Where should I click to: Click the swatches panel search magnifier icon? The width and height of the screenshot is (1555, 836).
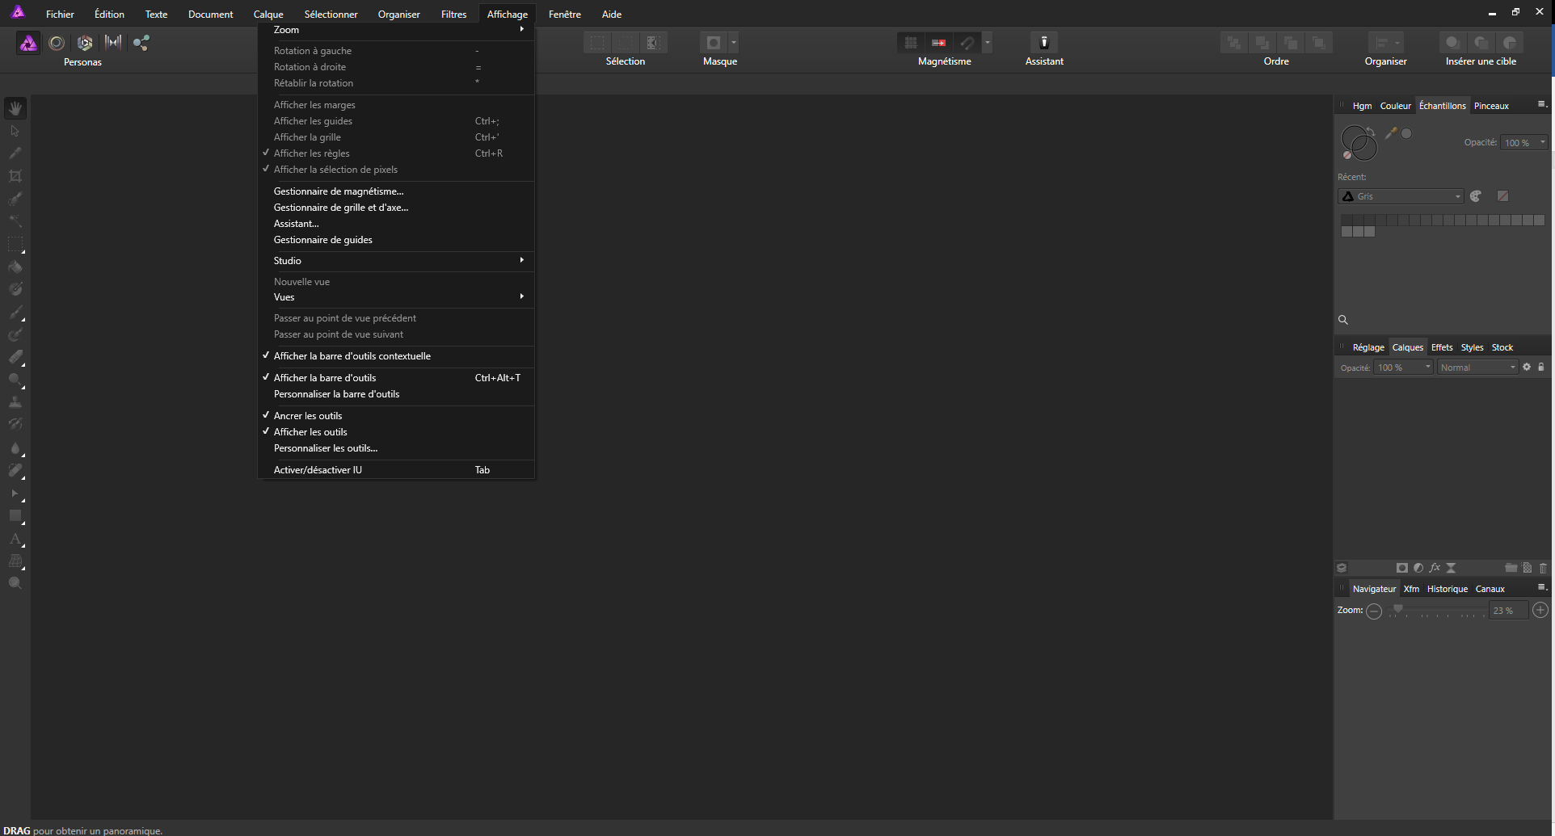point(1343,320)
